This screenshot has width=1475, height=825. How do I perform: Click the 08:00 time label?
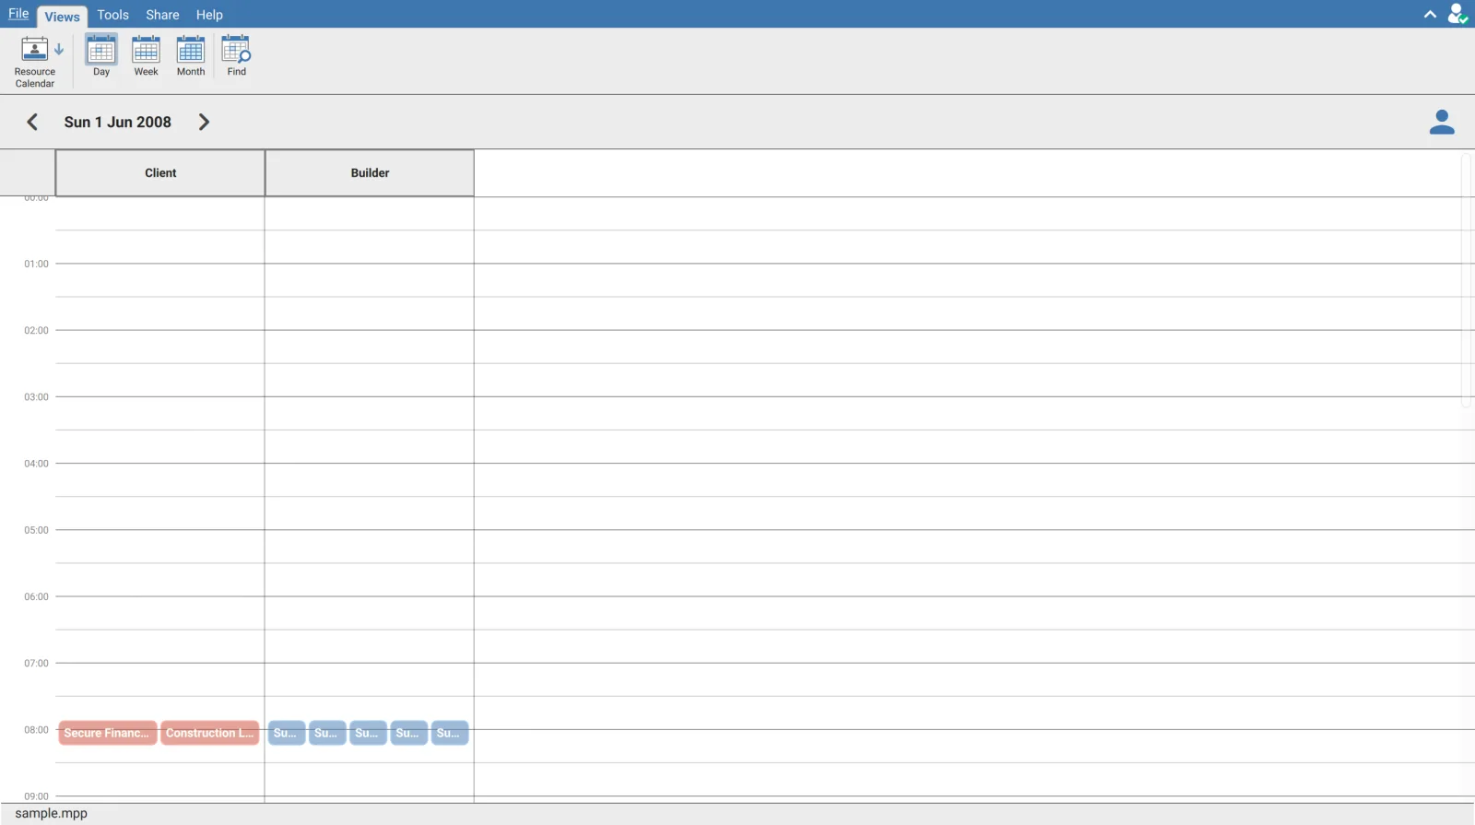tap(36, 729)
